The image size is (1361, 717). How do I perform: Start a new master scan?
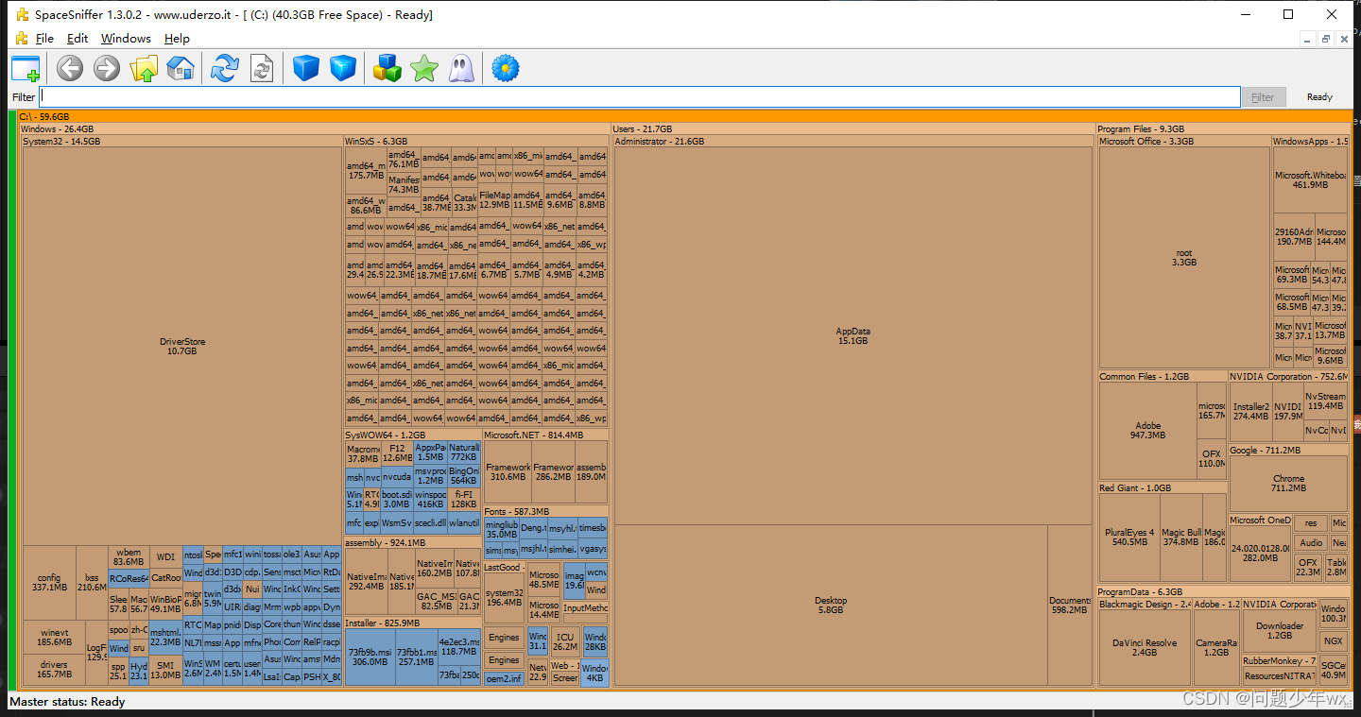[225, 68]
